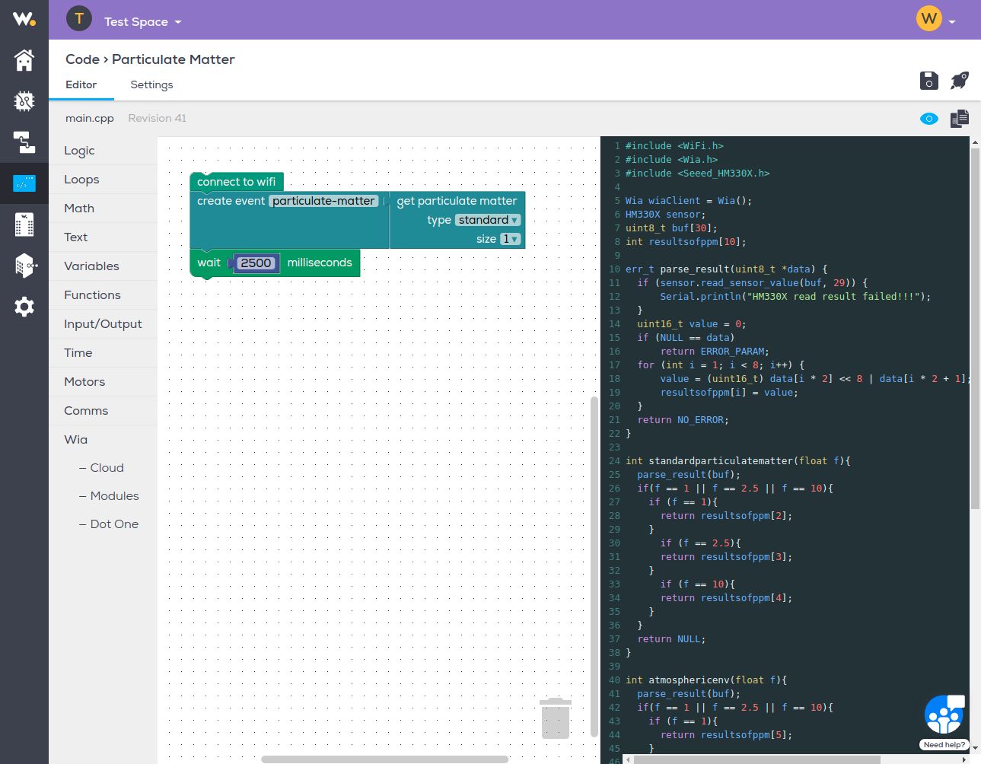
Task: Open the Need help chat widget
Action: [944, 721]
